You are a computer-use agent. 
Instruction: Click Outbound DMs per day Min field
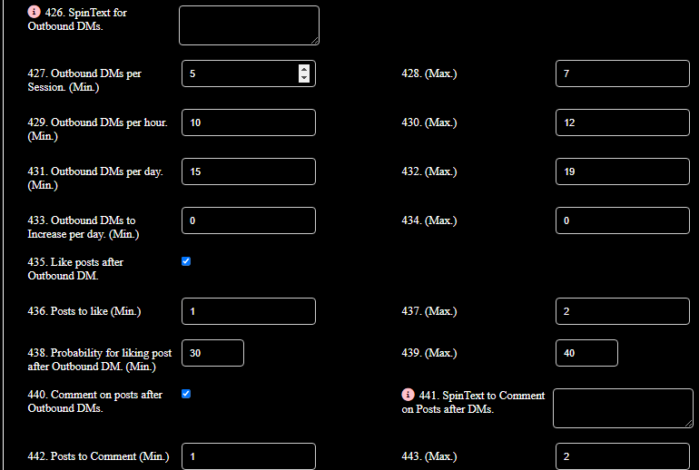click(x=249, y=171)
